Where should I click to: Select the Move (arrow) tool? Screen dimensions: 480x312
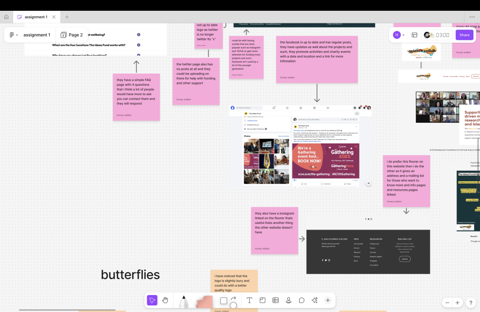152,300
